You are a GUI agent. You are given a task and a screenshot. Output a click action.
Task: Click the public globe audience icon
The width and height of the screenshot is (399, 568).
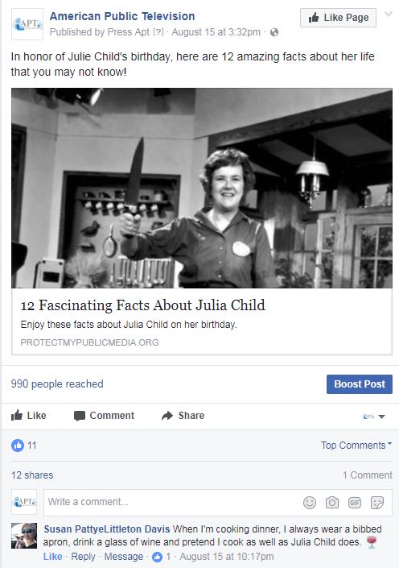pos(274,32)
